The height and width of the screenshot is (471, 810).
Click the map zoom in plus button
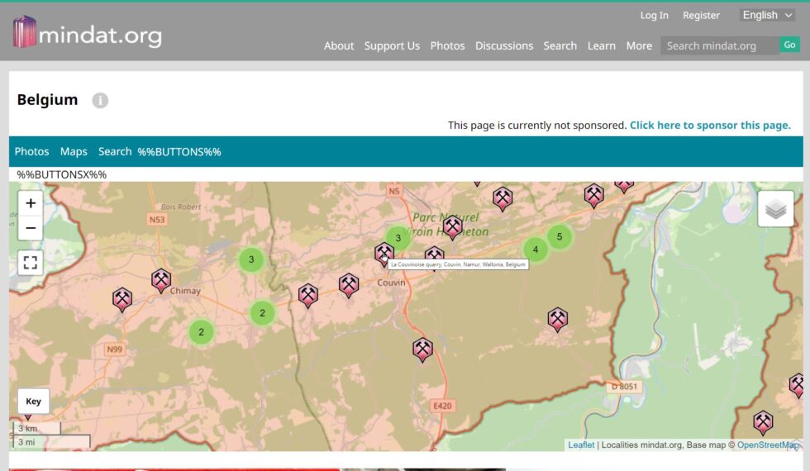point(31,203)
